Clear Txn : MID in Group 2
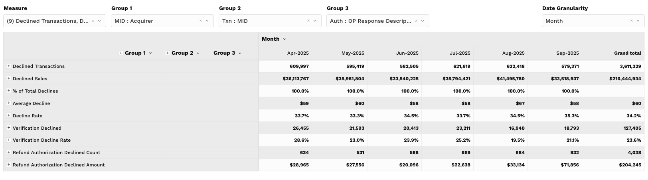 click(x=308, y=21)
